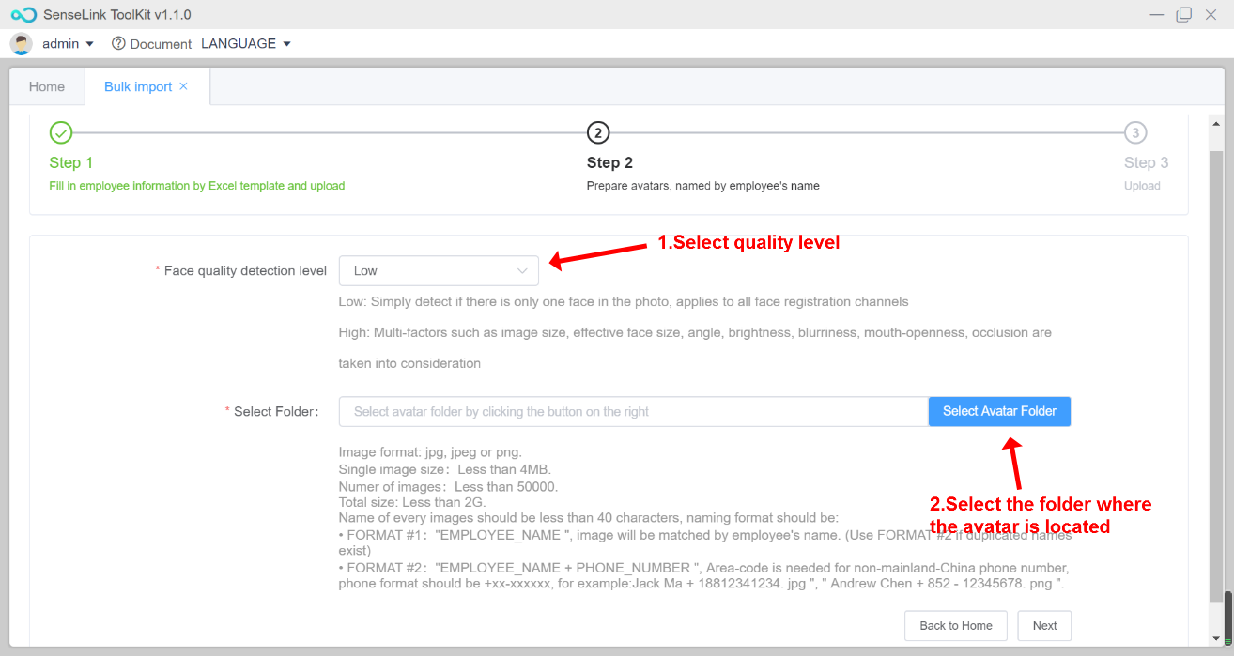
Task: Expand the Face quality detection level dropdown
Action: (439, 271)
